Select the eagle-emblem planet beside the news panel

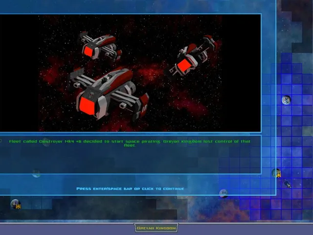(276, 173)
